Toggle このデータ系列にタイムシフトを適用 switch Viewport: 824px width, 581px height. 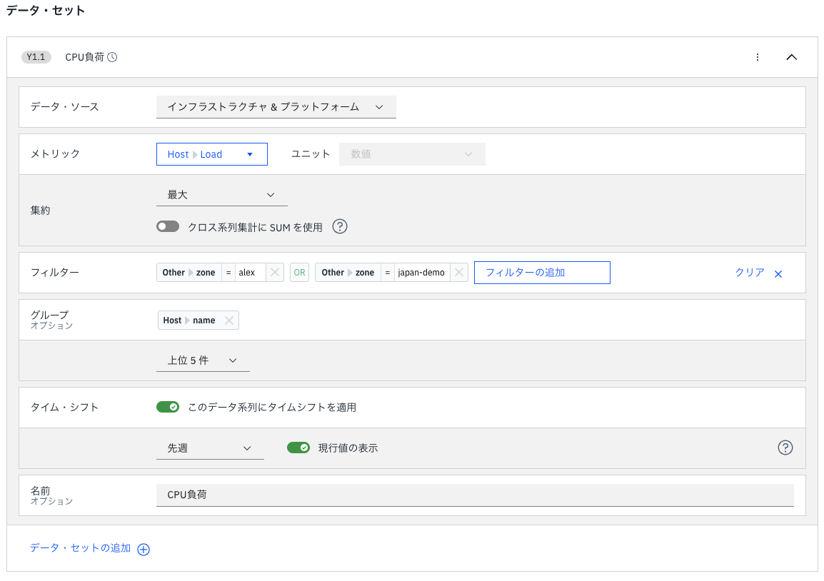168,407
